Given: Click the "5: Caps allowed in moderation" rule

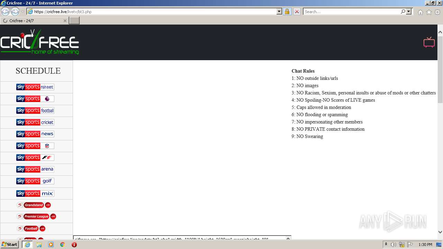Looking at the screenshot, I should click(321, 108).
